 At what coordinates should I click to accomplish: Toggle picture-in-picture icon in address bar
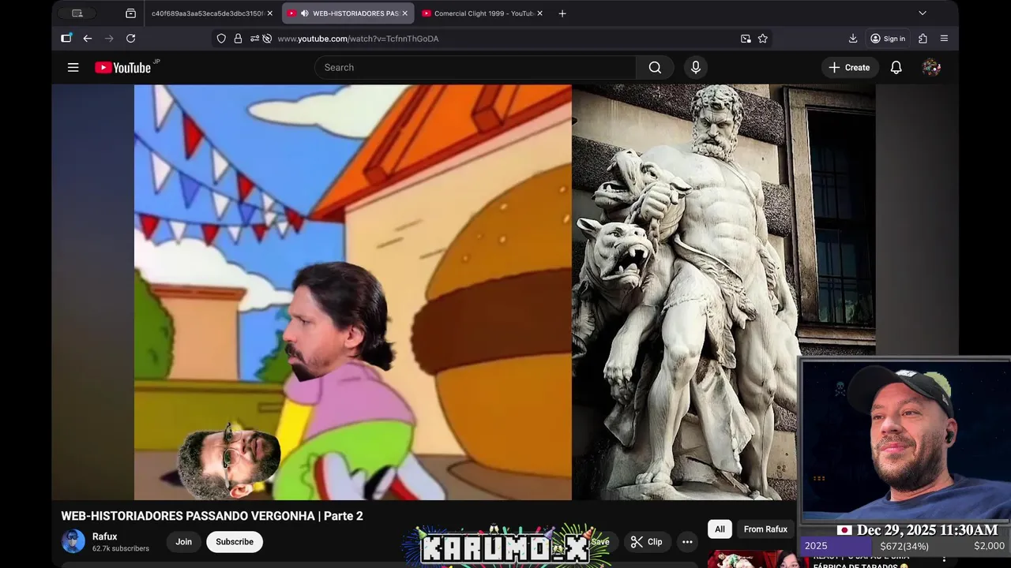[x=746, y=39]
